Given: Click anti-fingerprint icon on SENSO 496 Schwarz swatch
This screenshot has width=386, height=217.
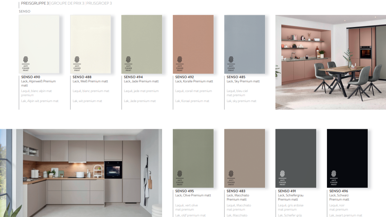Looking at the screenshot, I should pos(333,178).
